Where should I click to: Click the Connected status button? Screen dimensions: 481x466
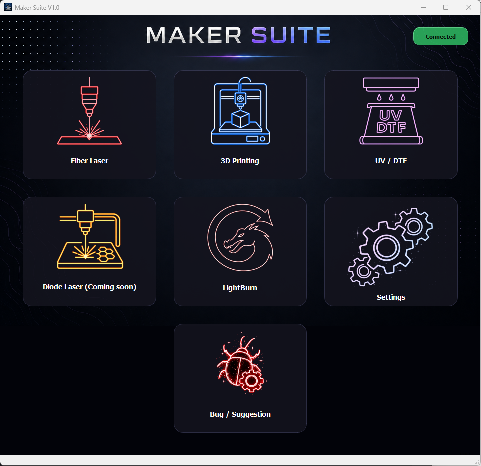(440, 37)
